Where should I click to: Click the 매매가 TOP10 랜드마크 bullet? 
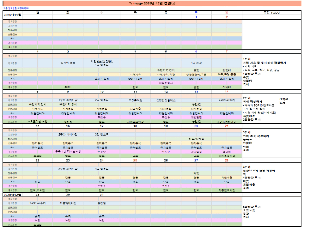click(259, 105)
